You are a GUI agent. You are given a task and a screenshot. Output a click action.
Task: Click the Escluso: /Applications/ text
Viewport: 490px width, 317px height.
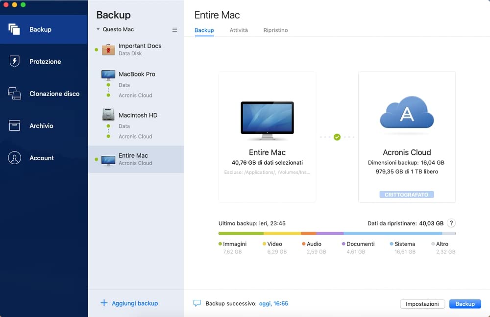[x=267, y=172]
